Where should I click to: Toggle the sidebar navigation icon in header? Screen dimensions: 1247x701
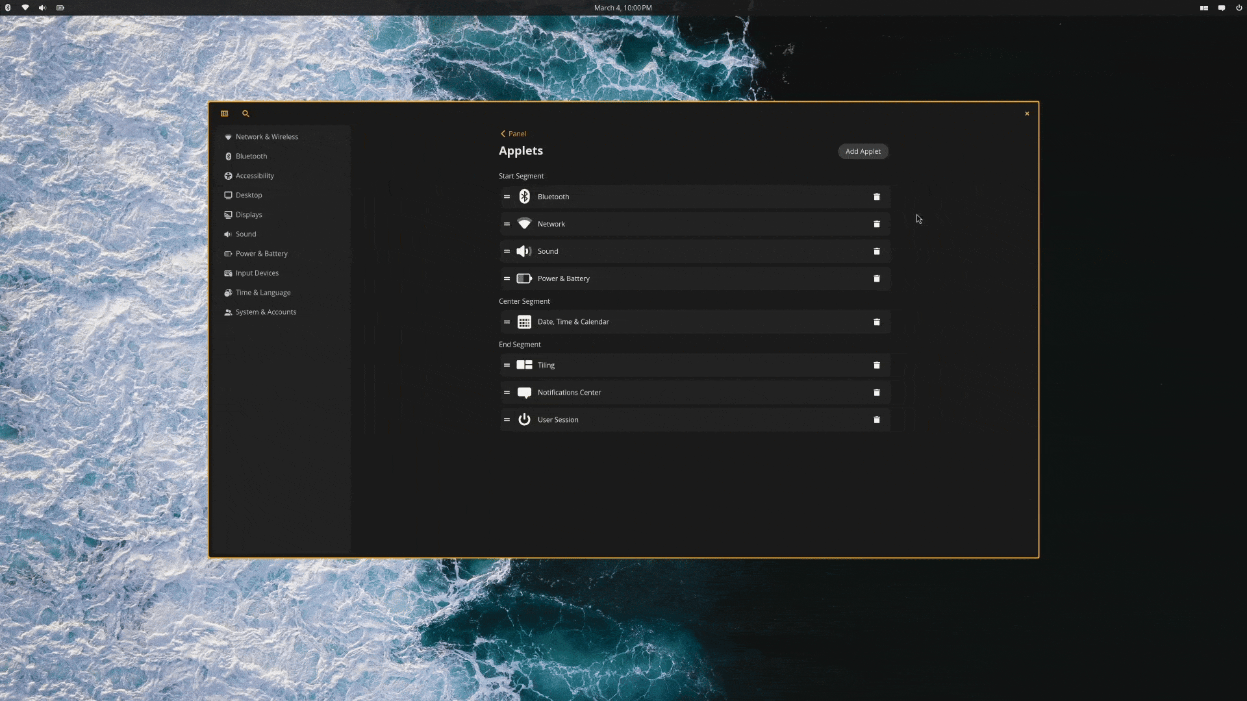click(x=224, y=114)
